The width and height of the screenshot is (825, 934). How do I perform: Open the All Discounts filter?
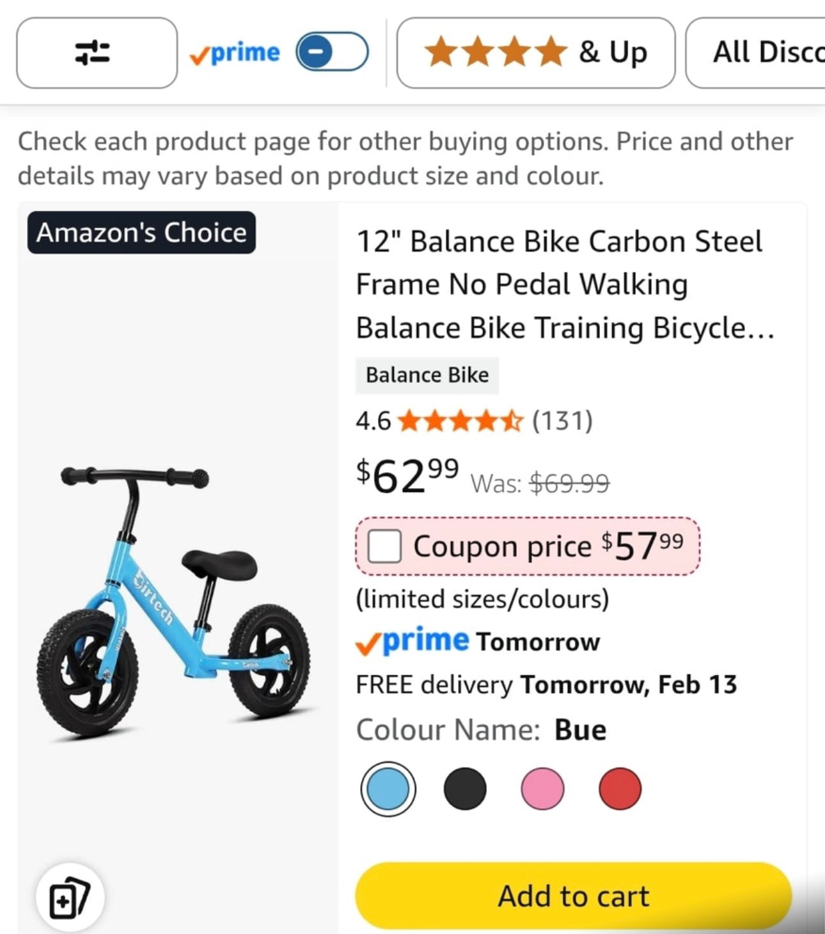pos(767,52)
